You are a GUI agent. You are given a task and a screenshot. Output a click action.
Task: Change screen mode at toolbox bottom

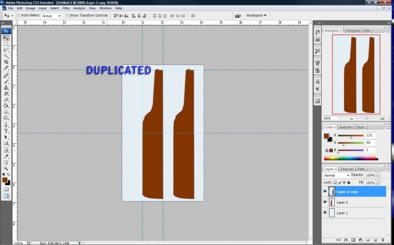click(x=6, y=196)
